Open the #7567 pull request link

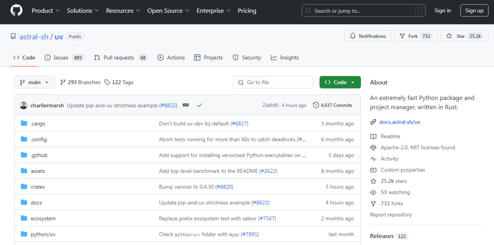[x=267, y=218]
